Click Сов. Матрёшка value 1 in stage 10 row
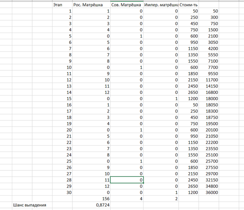 point(127,67)
